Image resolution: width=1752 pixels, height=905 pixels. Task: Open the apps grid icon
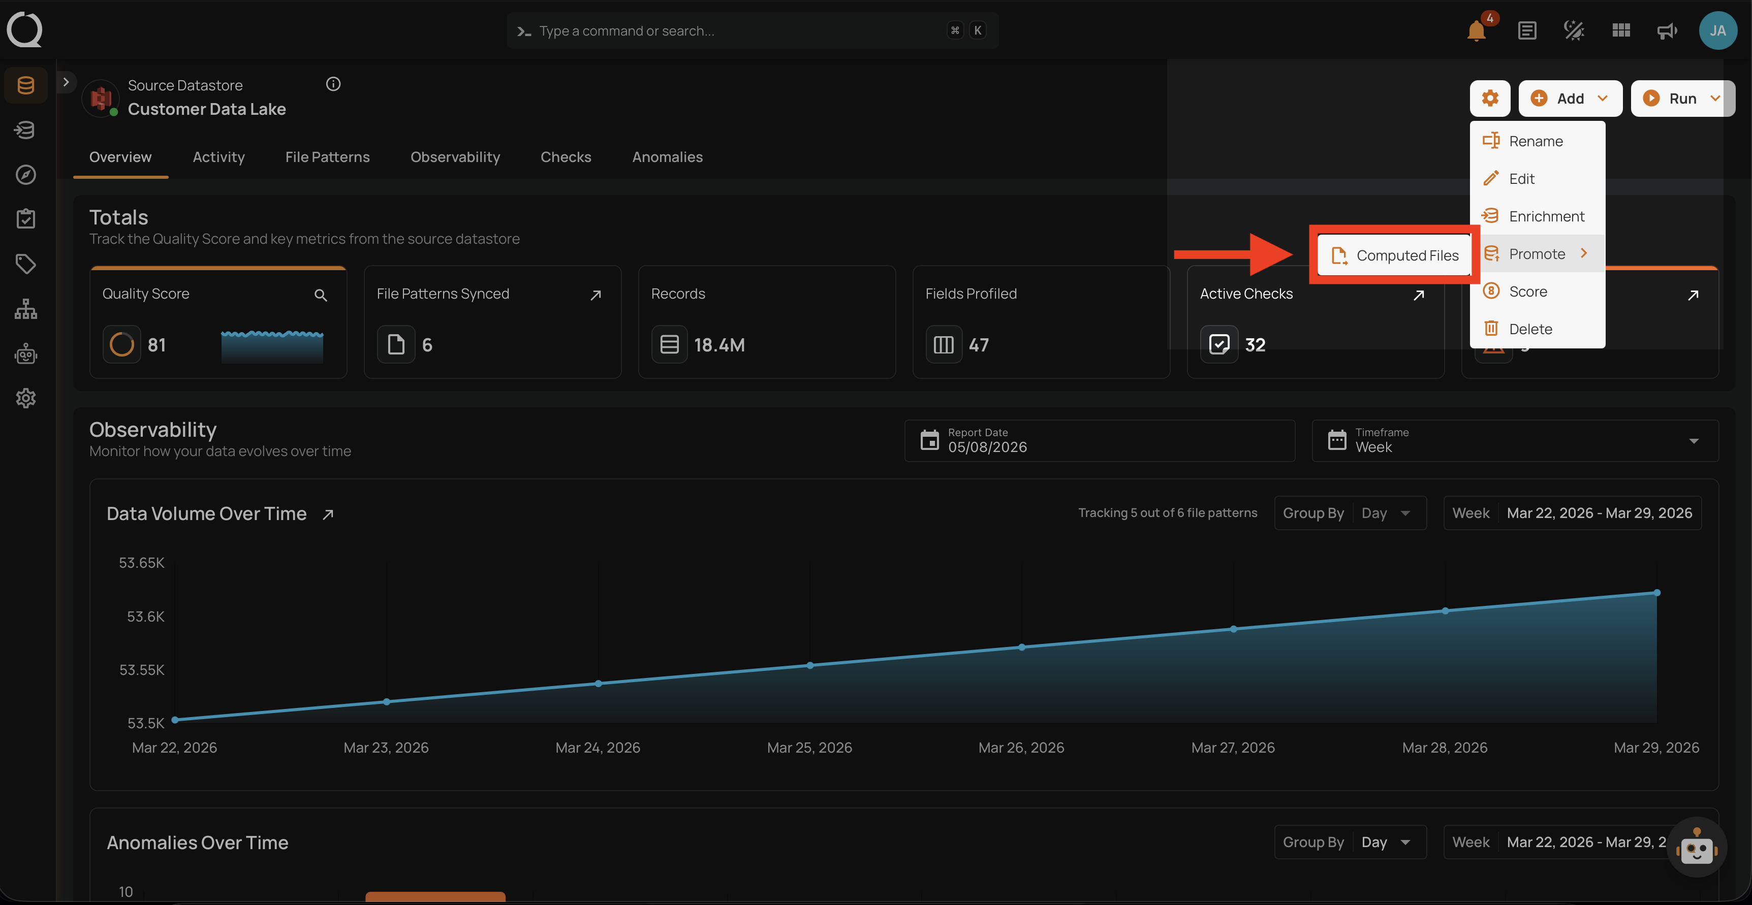pos(1621,30)
